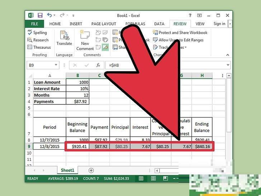
Task: Click the Undo arrow icon
Action: coord(50,15)
